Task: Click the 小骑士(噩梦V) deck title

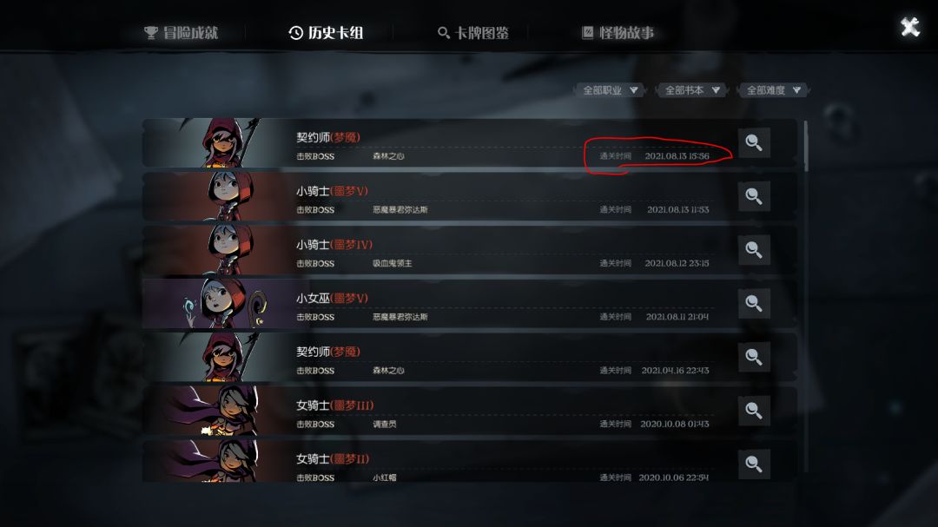Action: [x=332, y=191]
